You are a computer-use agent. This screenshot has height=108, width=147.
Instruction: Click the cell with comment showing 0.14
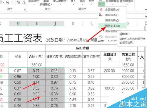[36, 83]
